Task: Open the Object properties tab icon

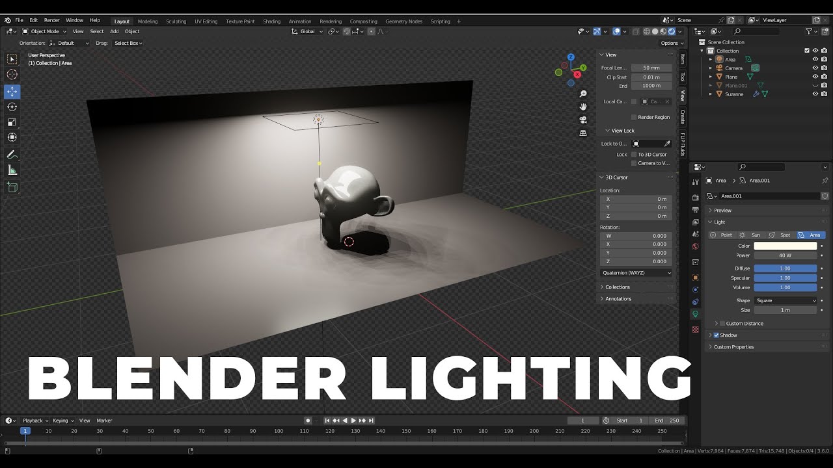Action: [x=695, y=278]
